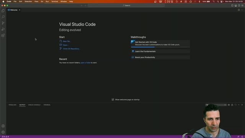This screenshot has width=245, height=138.
Task: Open the Search view in activity bar
Action: [x=3, y=17]
